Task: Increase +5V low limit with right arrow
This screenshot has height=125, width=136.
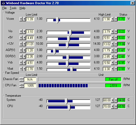Action: click(x=24, y=38)
